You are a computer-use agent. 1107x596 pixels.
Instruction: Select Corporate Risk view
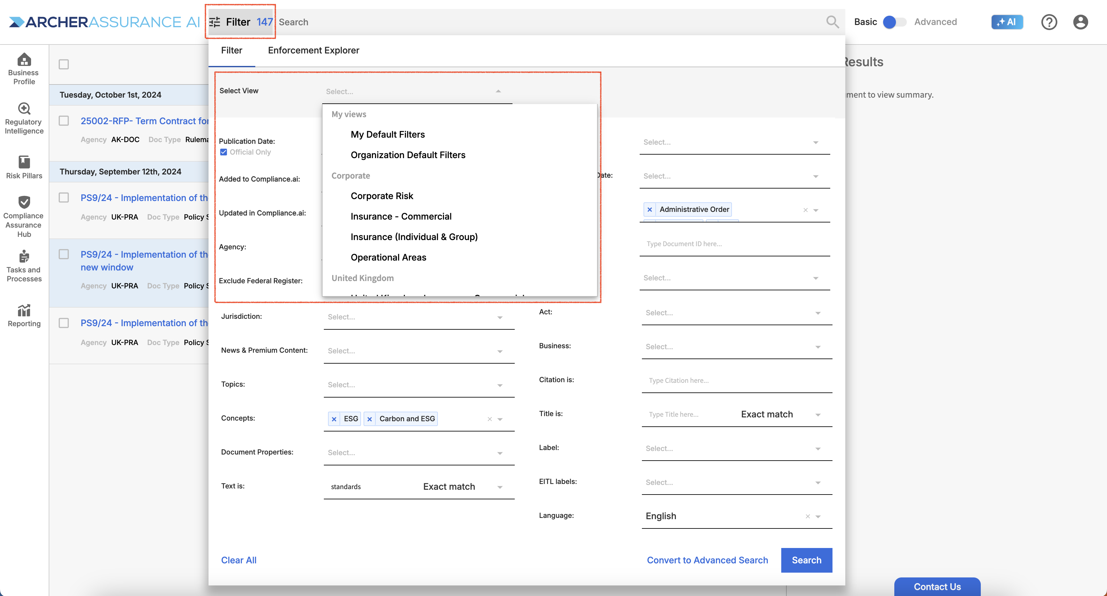click(x=381, y=196)
